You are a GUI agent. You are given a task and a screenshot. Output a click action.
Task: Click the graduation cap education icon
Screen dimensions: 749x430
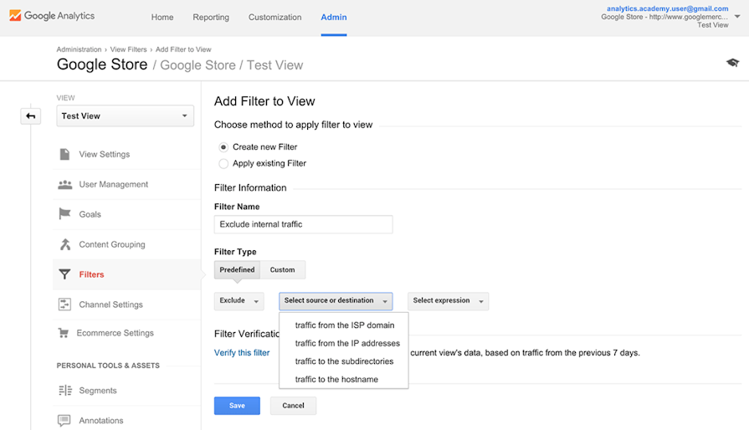click(732, 63)
